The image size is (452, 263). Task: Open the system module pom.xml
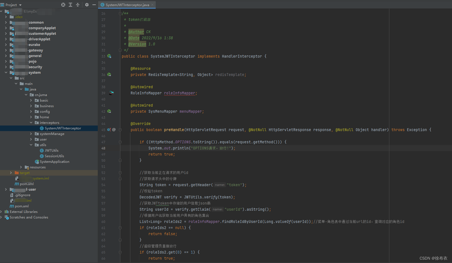[26, 184]
